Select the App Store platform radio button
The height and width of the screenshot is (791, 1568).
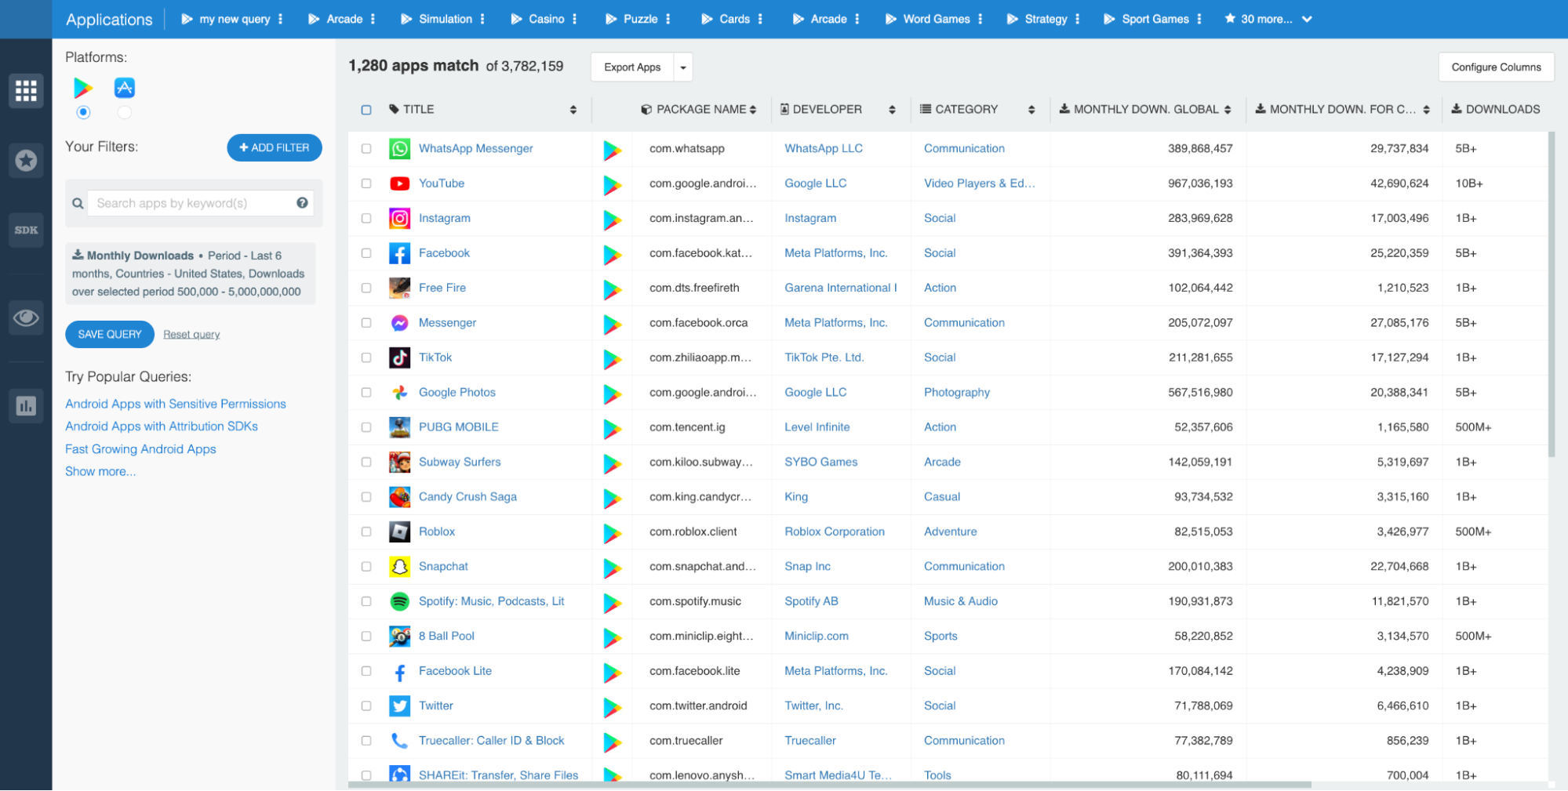(x=124, y=113)
